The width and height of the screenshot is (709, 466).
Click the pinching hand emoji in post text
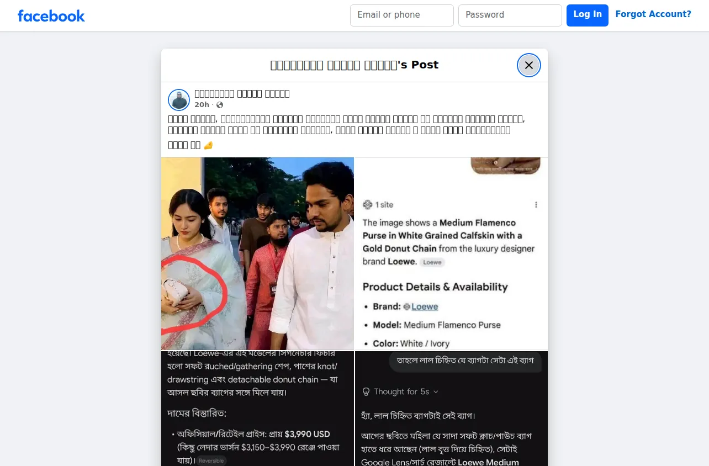click(208, 145)
